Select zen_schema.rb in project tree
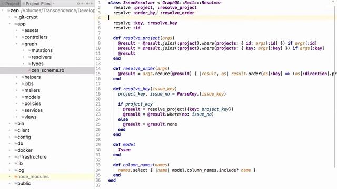This screenshot has width=337, height=189. click(48, 70)
